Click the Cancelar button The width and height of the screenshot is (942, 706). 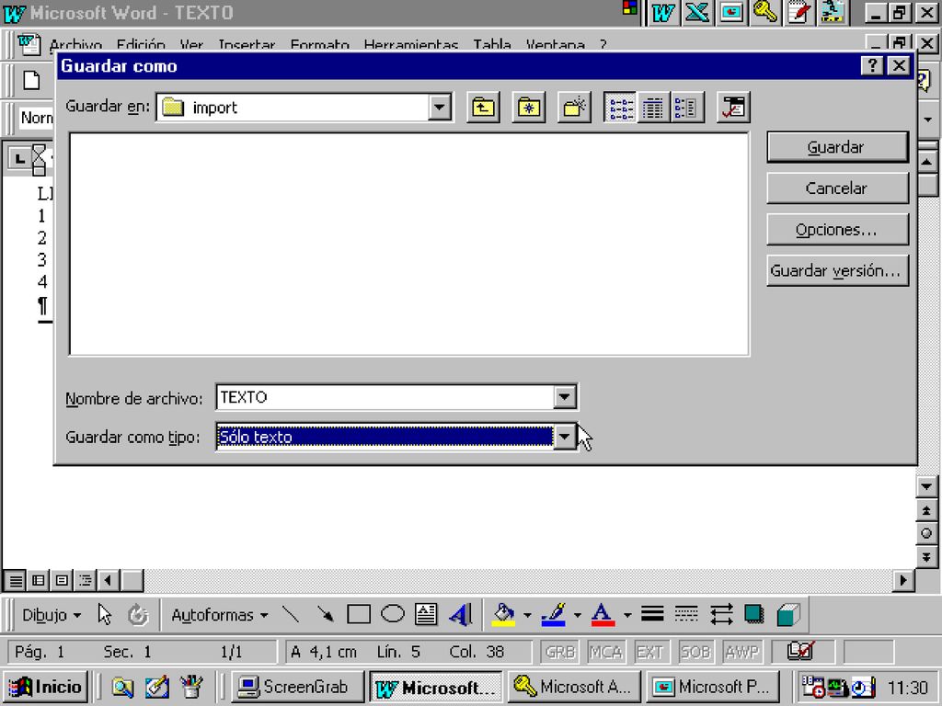click(x=837, y=188)
